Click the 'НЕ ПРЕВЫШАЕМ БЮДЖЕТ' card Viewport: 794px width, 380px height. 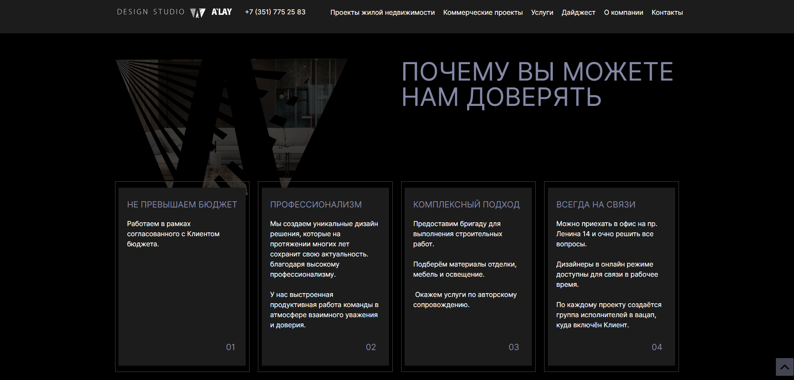[182, 274]
